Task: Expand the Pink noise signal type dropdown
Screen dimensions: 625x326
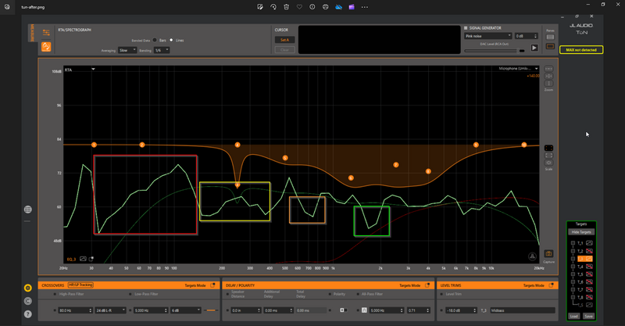Action: (487, 36)
